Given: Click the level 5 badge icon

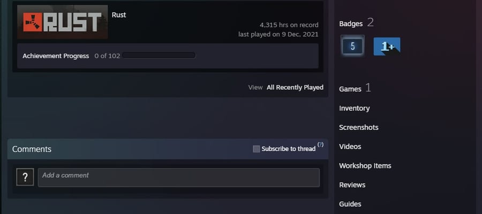Looking at the screenshot, I should 352,47.
